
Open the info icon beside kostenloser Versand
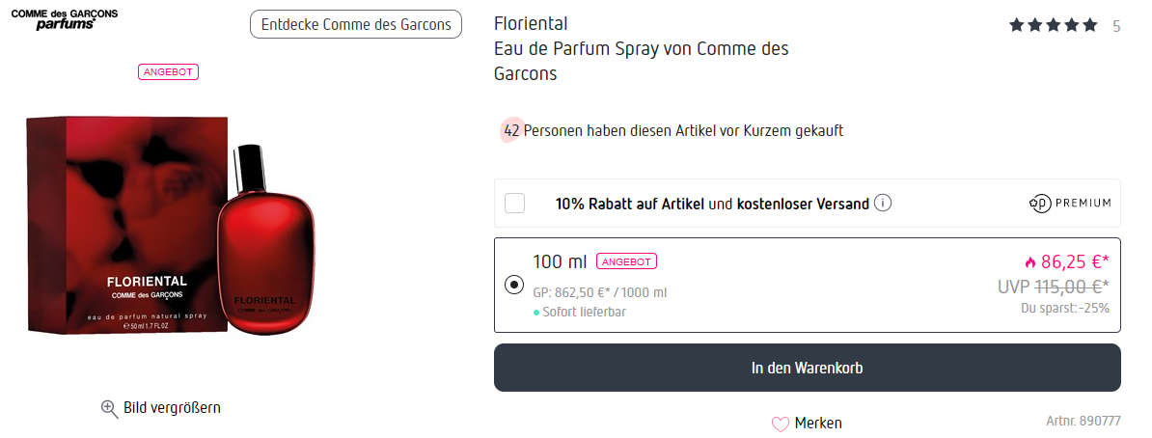(883, 204)
